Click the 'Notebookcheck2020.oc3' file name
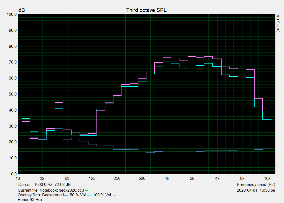Screen dimensions: 284x203 tap(62, 190)
